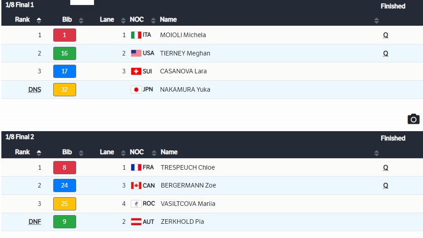
Task: Click Final 1 rightmost column sort arrows
Action: tap(377, 20)
